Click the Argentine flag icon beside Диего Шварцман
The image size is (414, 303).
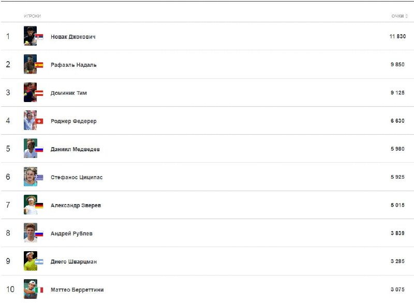(x=39, y=262)
